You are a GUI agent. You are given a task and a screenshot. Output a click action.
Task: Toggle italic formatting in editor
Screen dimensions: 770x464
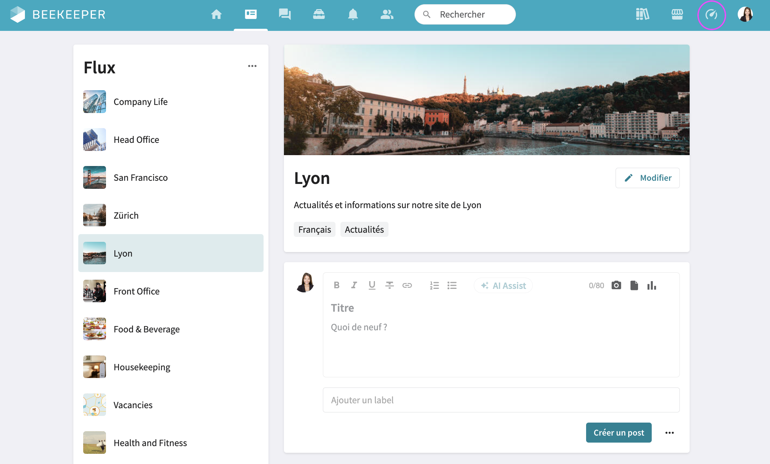point(354,285)
